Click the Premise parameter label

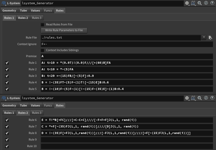pos(31,56)
